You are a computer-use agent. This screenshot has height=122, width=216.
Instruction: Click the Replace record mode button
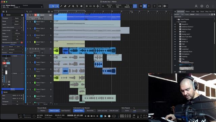point(43,110)
